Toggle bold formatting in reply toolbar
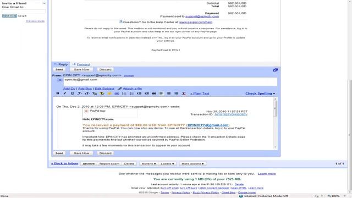Image resolution: width=352 pixels, height=198 pixels. (x=58, y=94)
